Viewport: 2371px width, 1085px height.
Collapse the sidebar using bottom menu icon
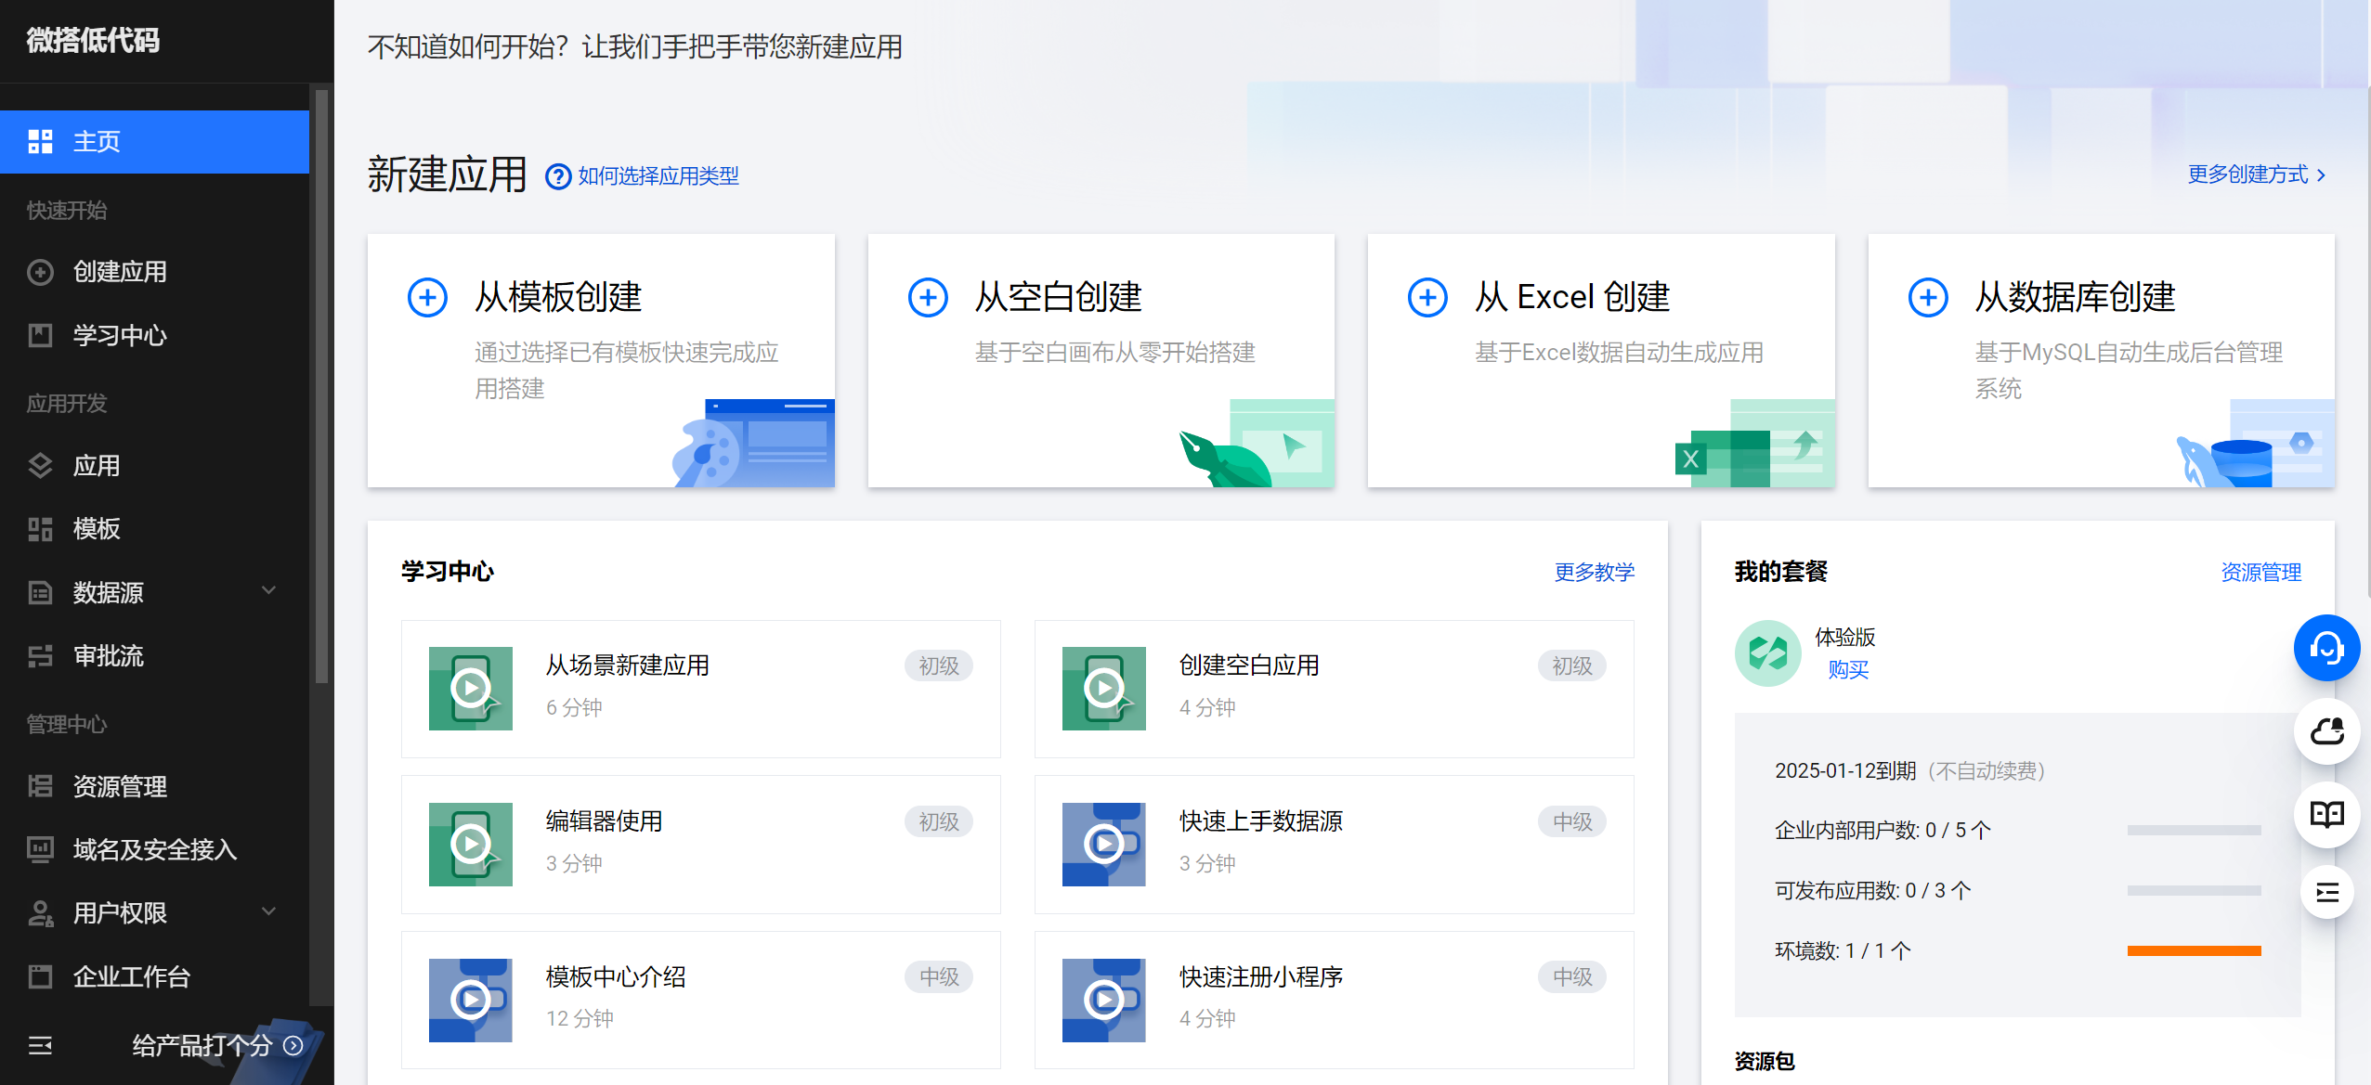(x=40, y=1046)
